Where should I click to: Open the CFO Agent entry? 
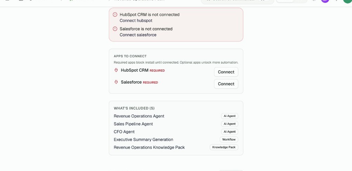124,132
